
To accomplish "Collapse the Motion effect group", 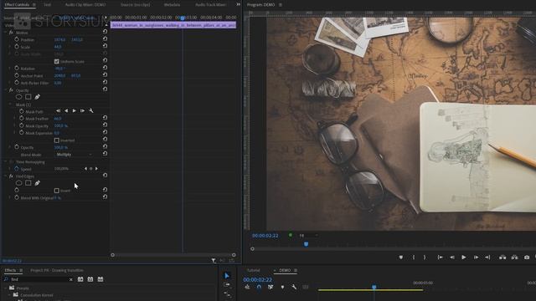I will pos(6,33).
